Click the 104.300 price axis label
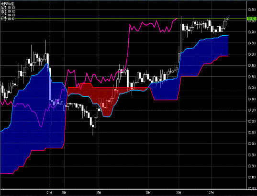This screenshot has height=196, width=257. pyautogui.click(x=251, y=77)
